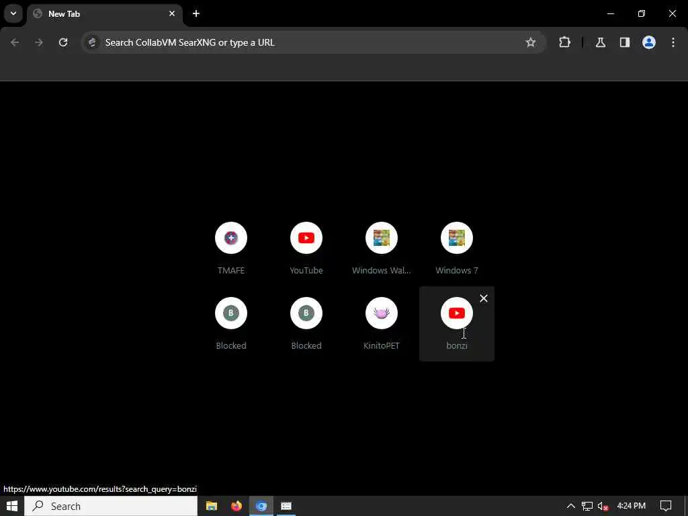
Task: Open the Windows Start menu
Action: coord(12,506)
